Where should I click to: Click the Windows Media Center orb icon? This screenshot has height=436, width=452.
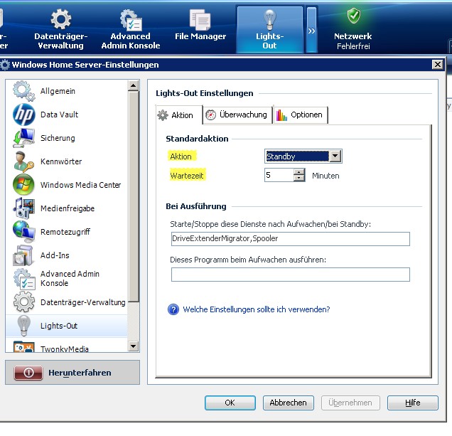click(23, 185)
